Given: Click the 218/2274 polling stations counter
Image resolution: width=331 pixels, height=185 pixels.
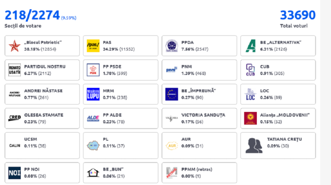Looking at the screenshot, I should (x=32, y=15).
